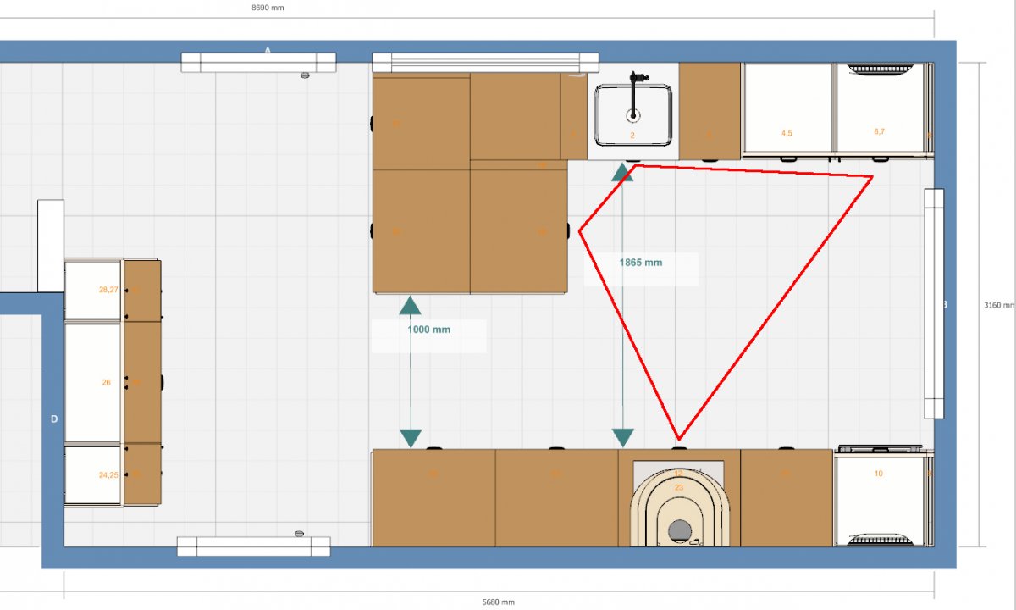Click the white column on the left wall
Viewport: 1016px width, 610px height.
[x=51, y=246]
